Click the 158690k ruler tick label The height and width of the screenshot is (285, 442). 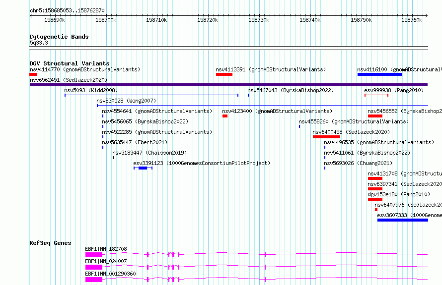point(55,20)
